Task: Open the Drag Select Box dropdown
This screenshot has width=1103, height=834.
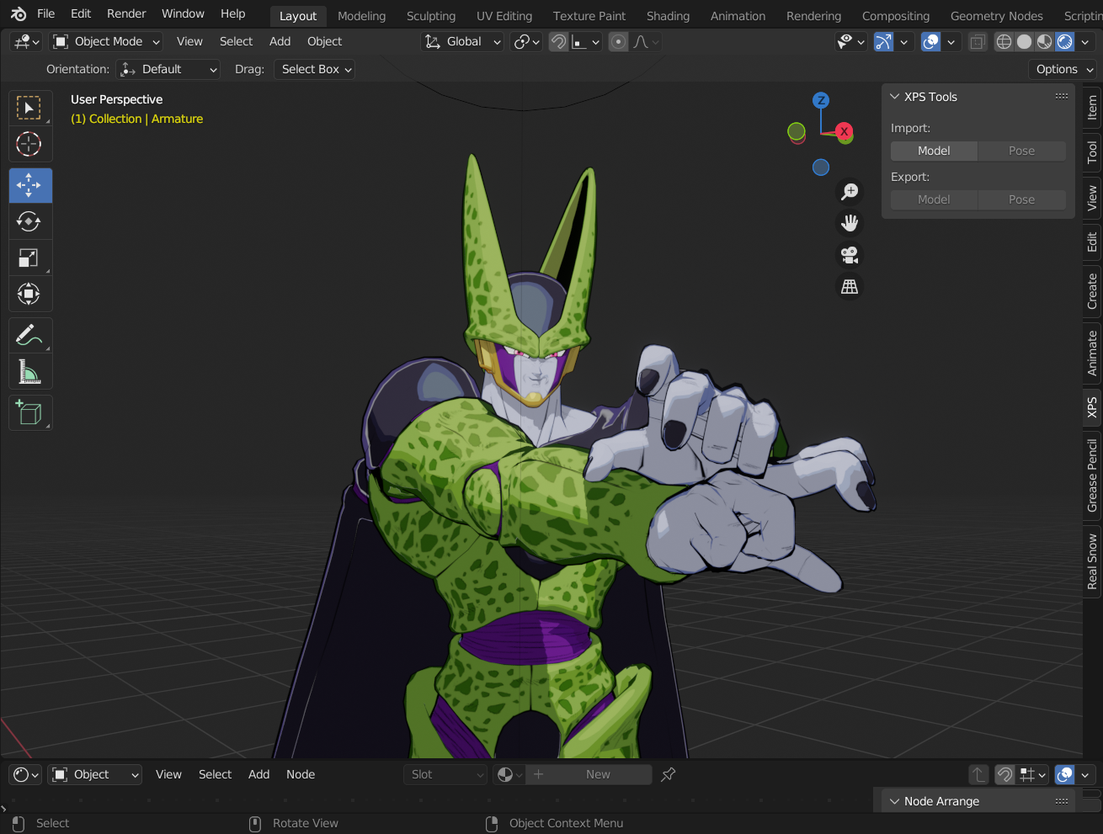Action: (314, 69)
